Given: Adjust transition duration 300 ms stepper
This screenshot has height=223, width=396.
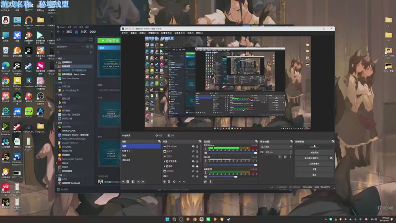Looking at the screenshot, I should (x=291, y=152).
